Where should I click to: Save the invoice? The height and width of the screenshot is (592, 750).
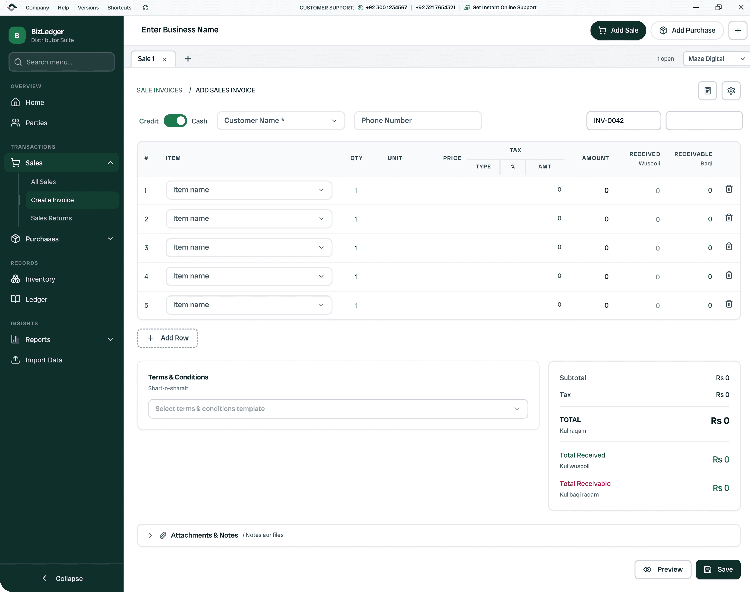pos(718,569)
